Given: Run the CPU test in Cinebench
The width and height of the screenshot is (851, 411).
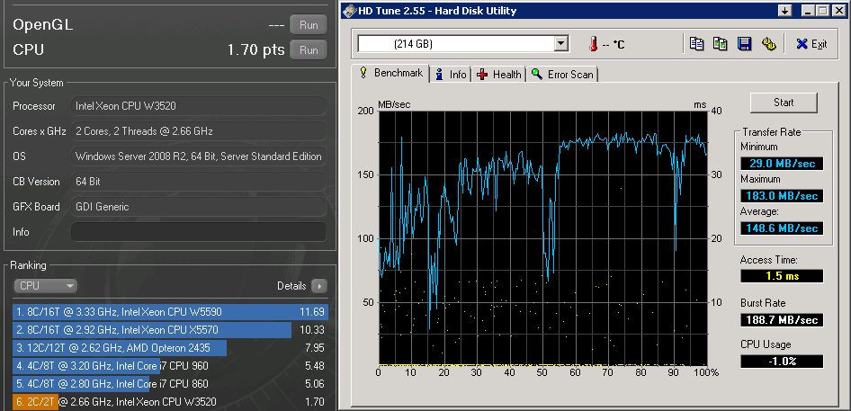Looking at the screenshot, I should 309,50.
